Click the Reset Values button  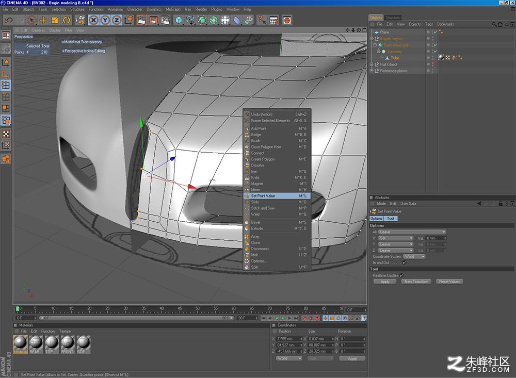(x=449, y=282)
